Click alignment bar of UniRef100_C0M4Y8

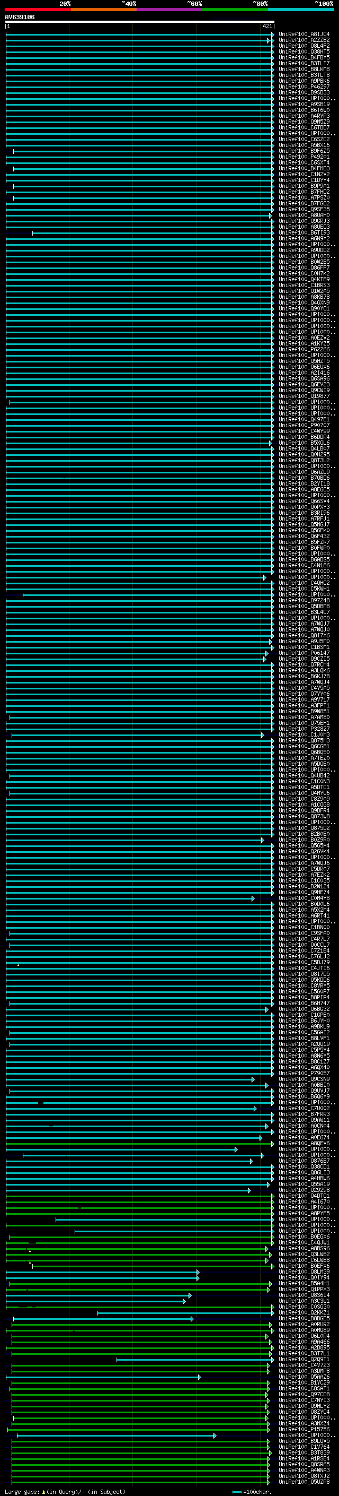(130, 898)
